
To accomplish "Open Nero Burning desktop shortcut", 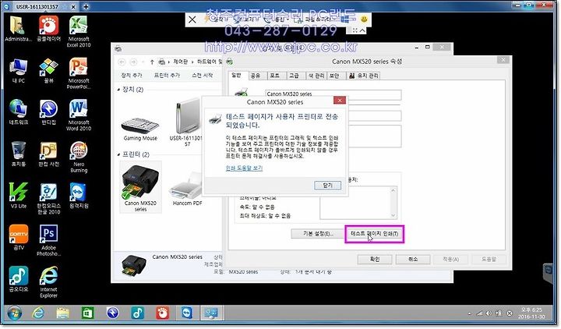I will pyautogui.click(x=79, y=157).
